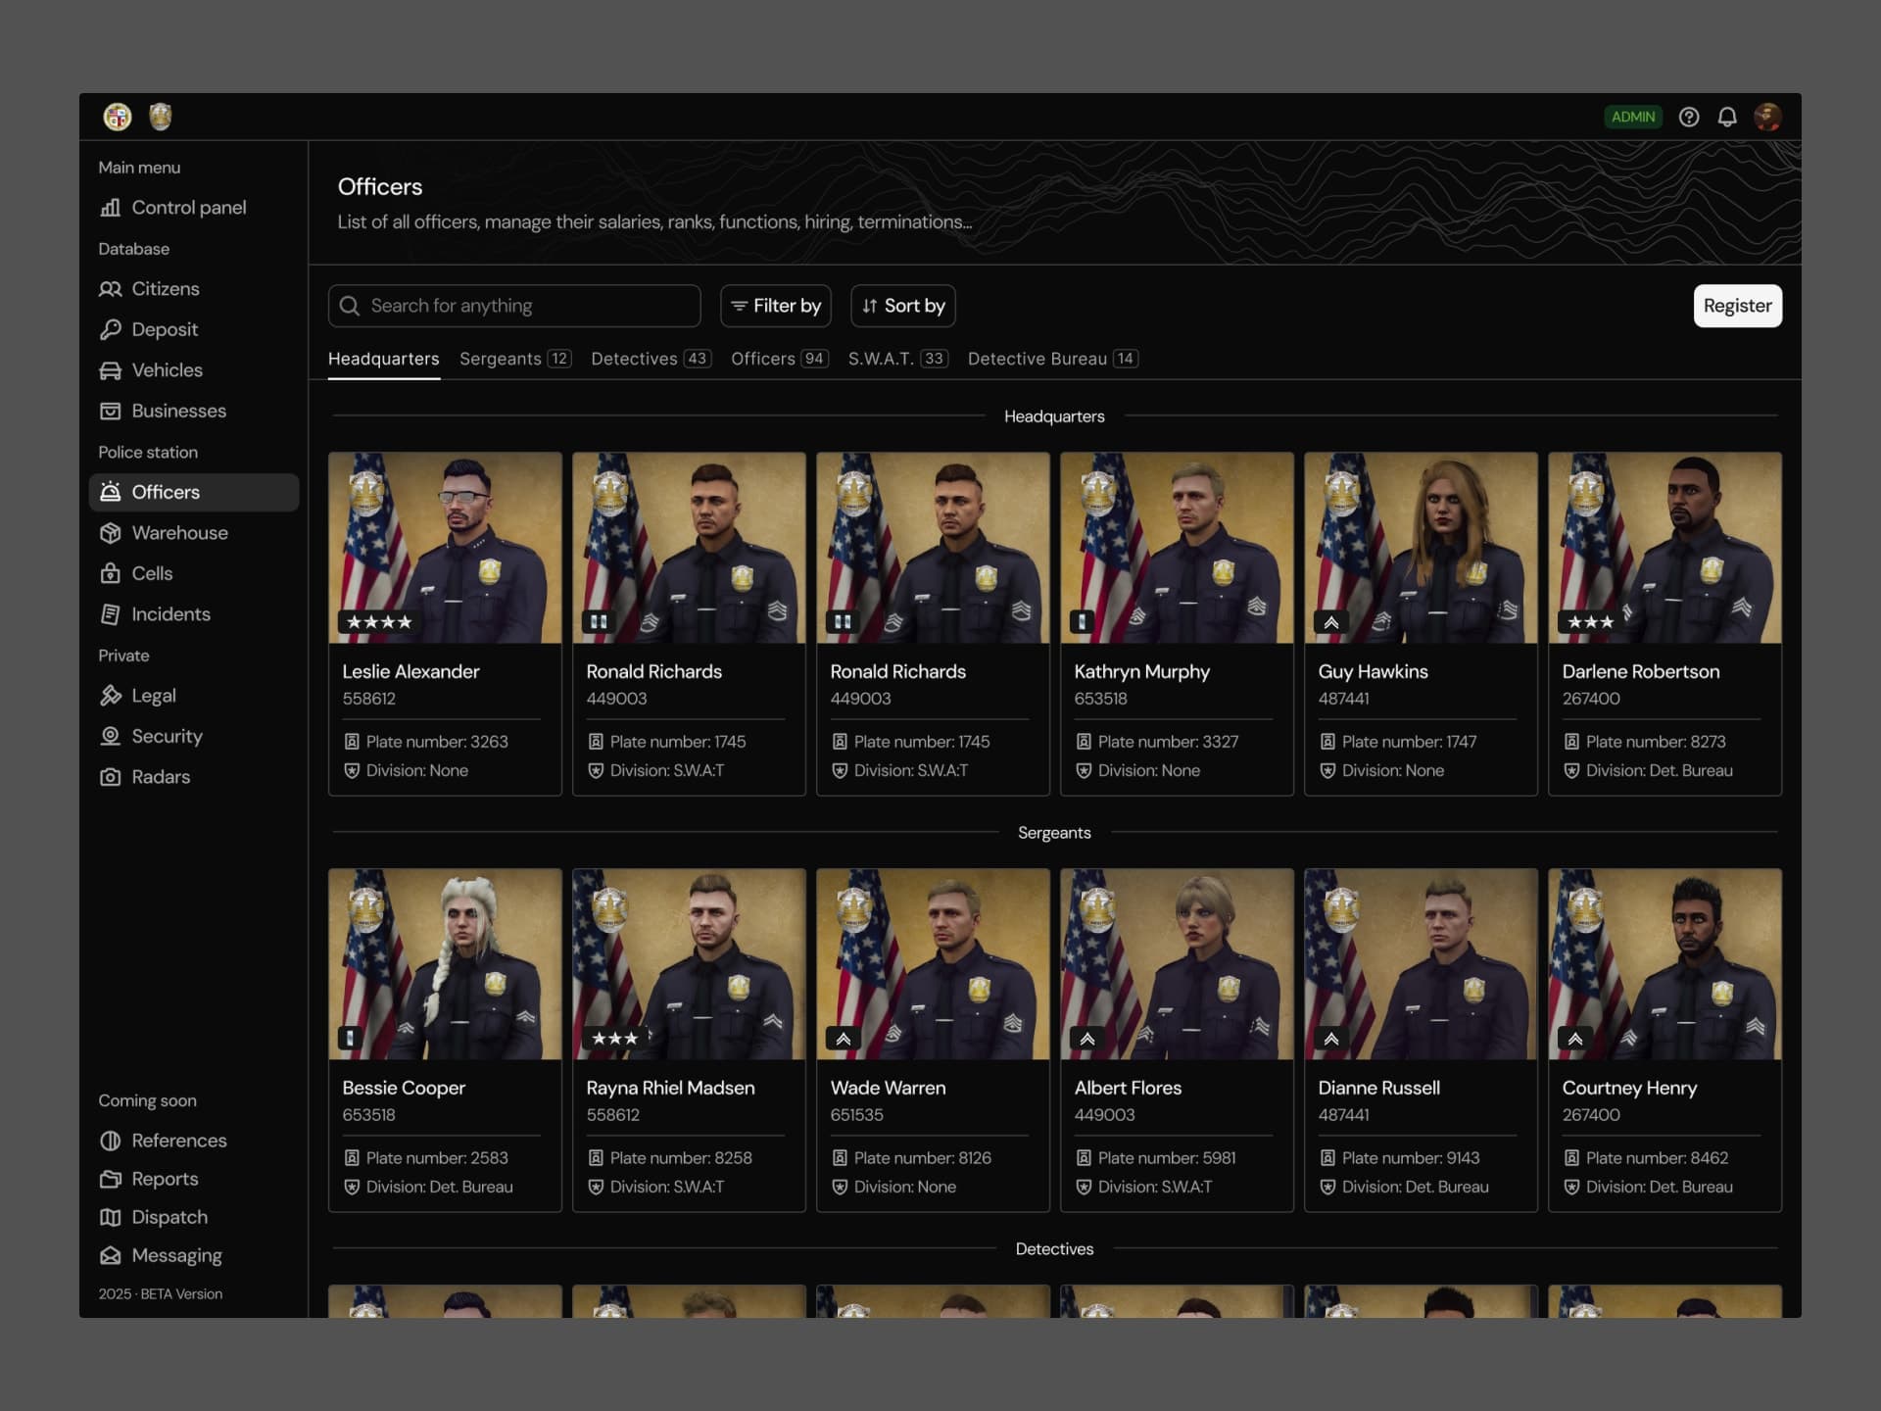
Task: Click the Radars camera icon
Action: (111, 777)
